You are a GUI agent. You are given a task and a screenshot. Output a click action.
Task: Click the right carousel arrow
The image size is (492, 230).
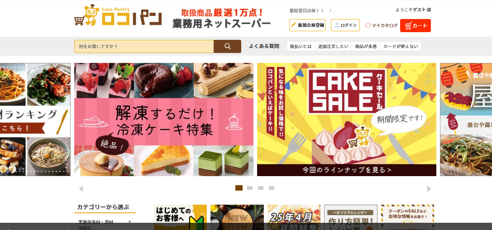tap(429, 189)
